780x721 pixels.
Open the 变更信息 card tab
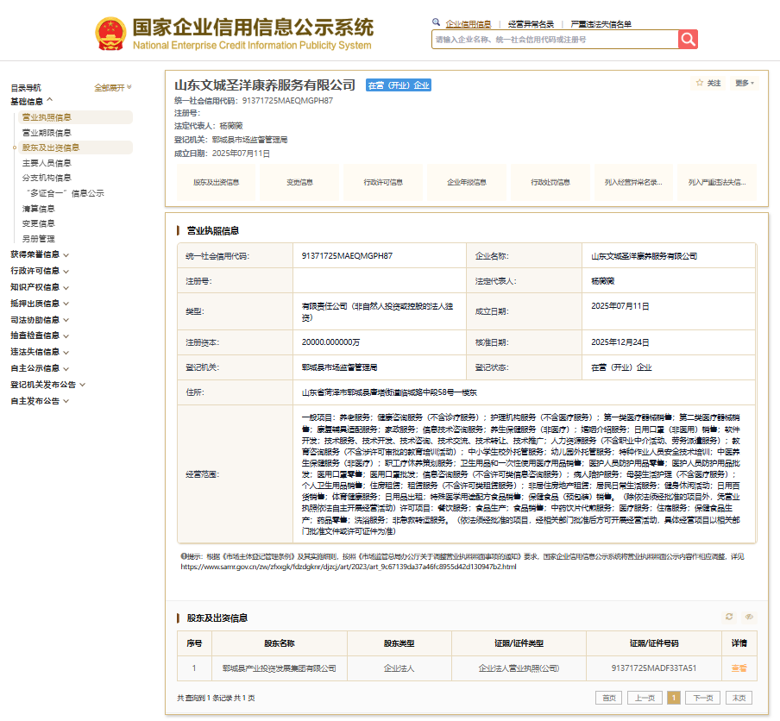(299, 183)
